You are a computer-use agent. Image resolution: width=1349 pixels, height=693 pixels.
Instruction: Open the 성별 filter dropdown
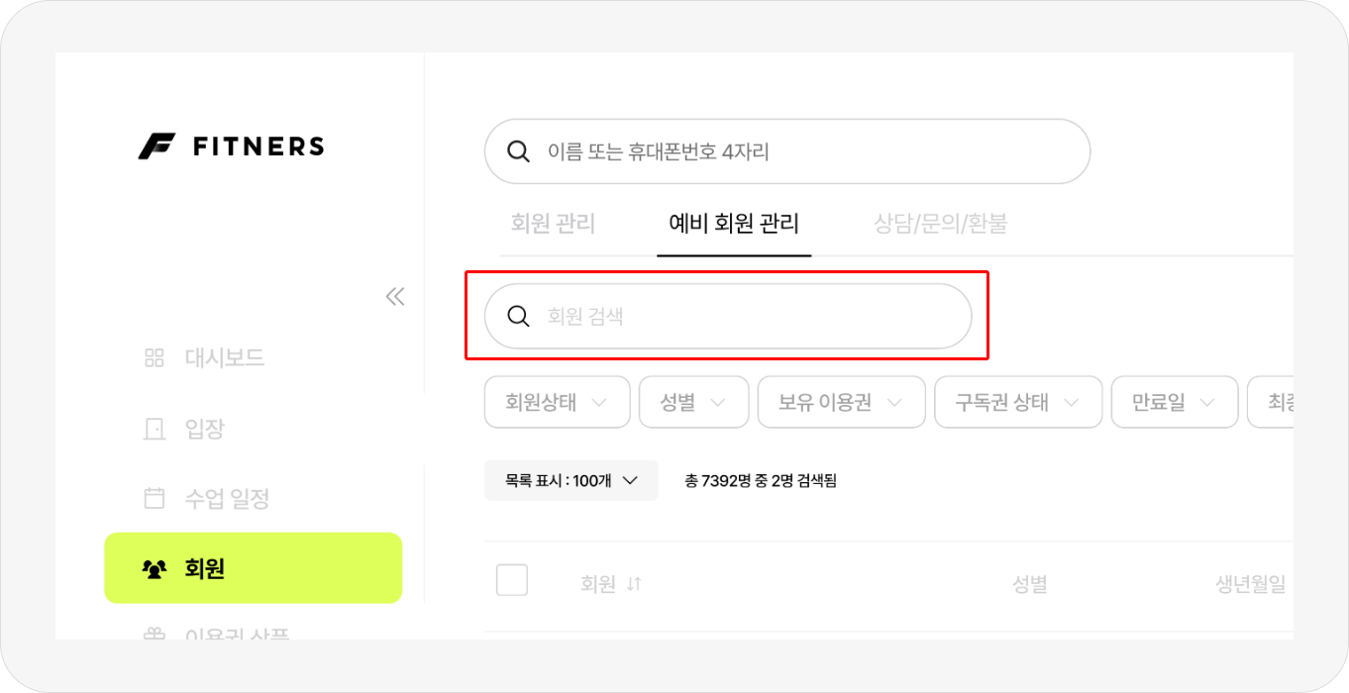[693, 403]
